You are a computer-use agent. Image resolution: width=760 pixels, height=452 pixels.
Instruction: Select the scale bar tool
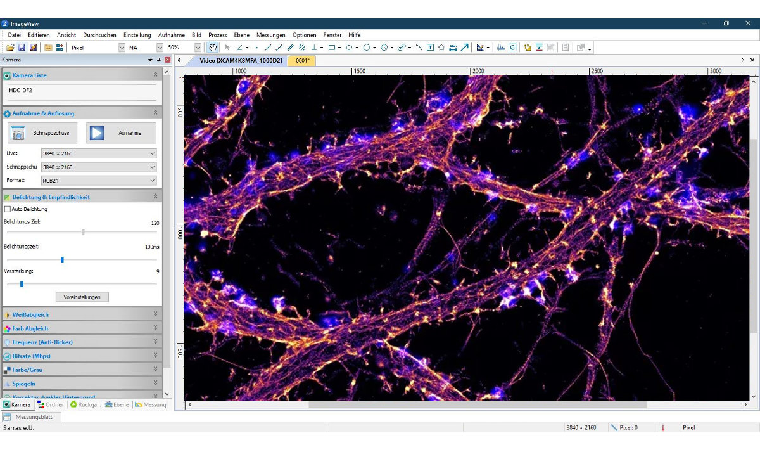pos(453,47)
